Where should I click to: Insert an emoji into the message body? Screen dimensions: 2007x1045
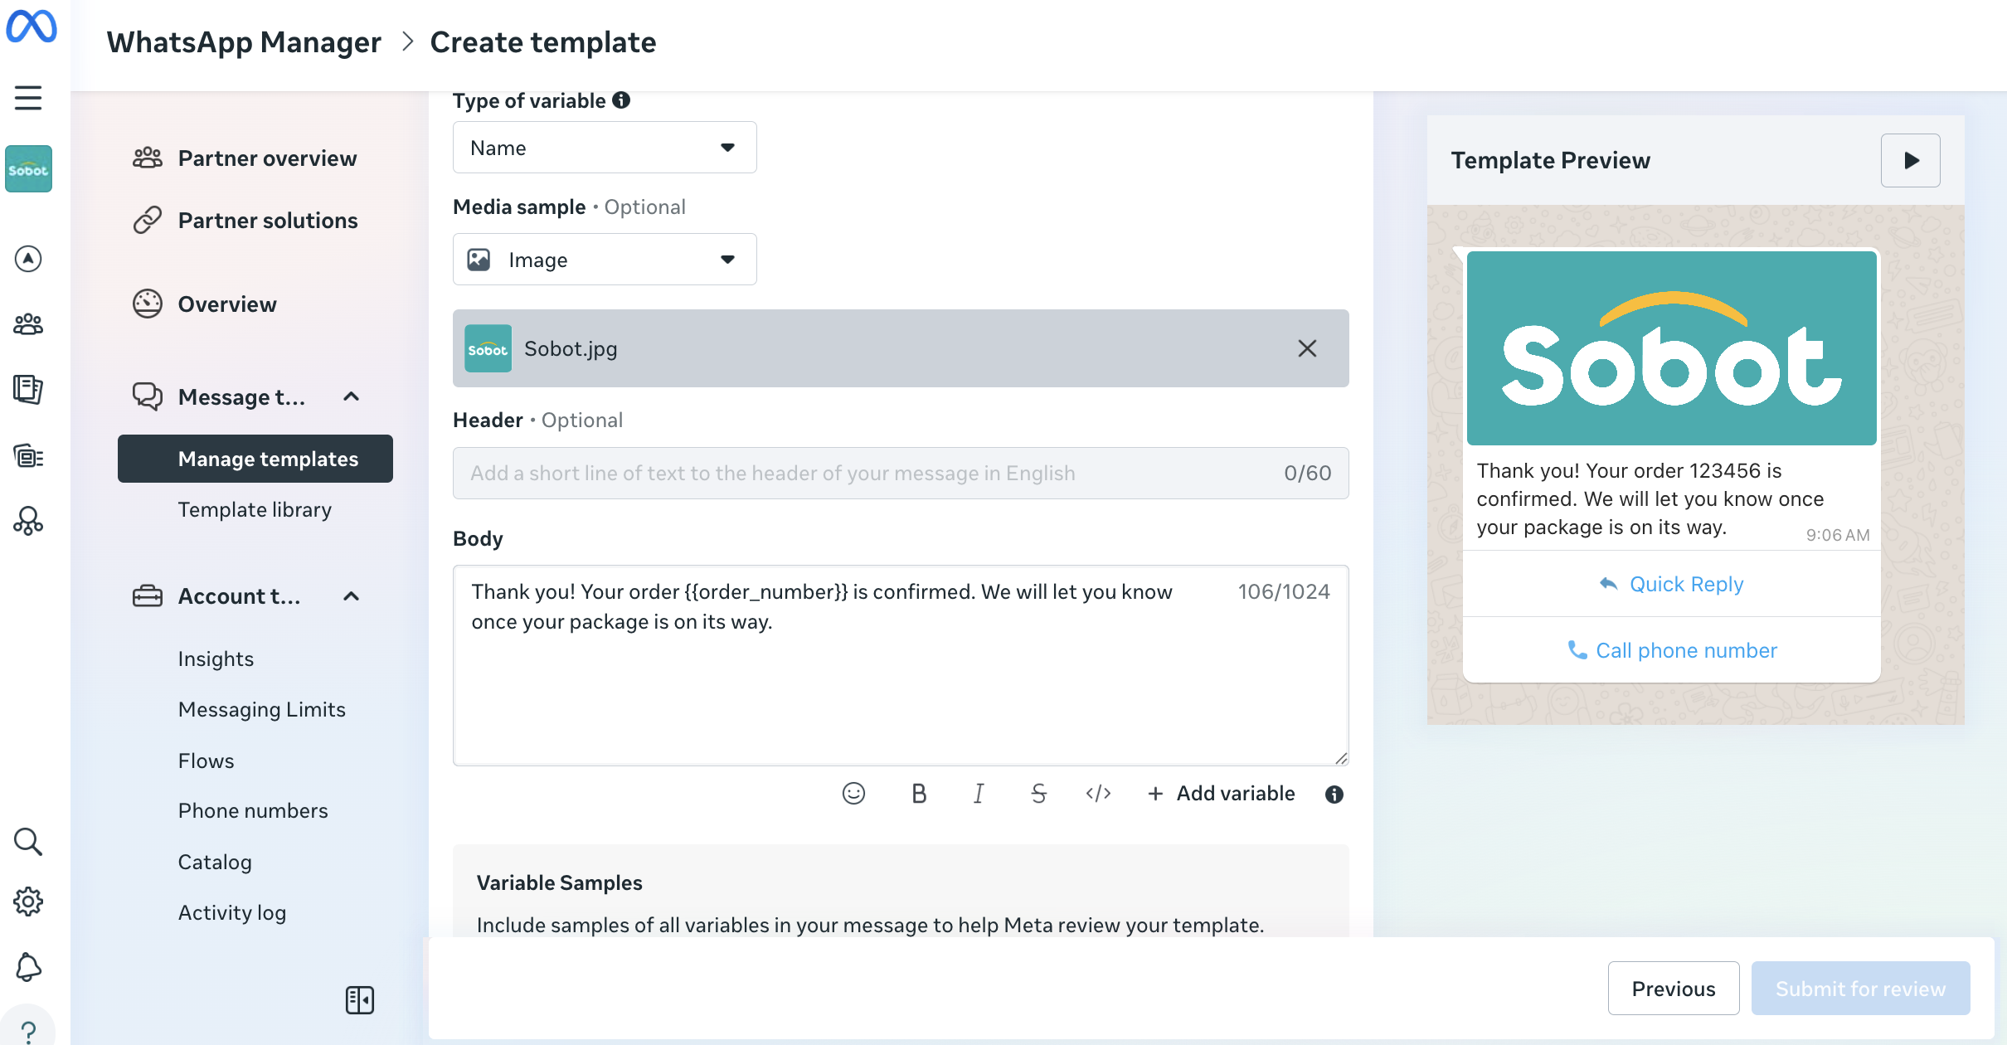click(x=853, y=793)
